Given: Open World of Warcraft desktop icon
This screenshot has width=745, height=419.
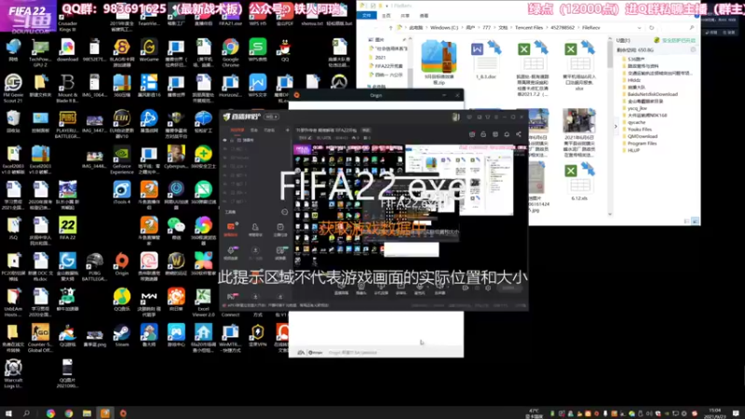Looking at the screenshot, I should 176,264.
